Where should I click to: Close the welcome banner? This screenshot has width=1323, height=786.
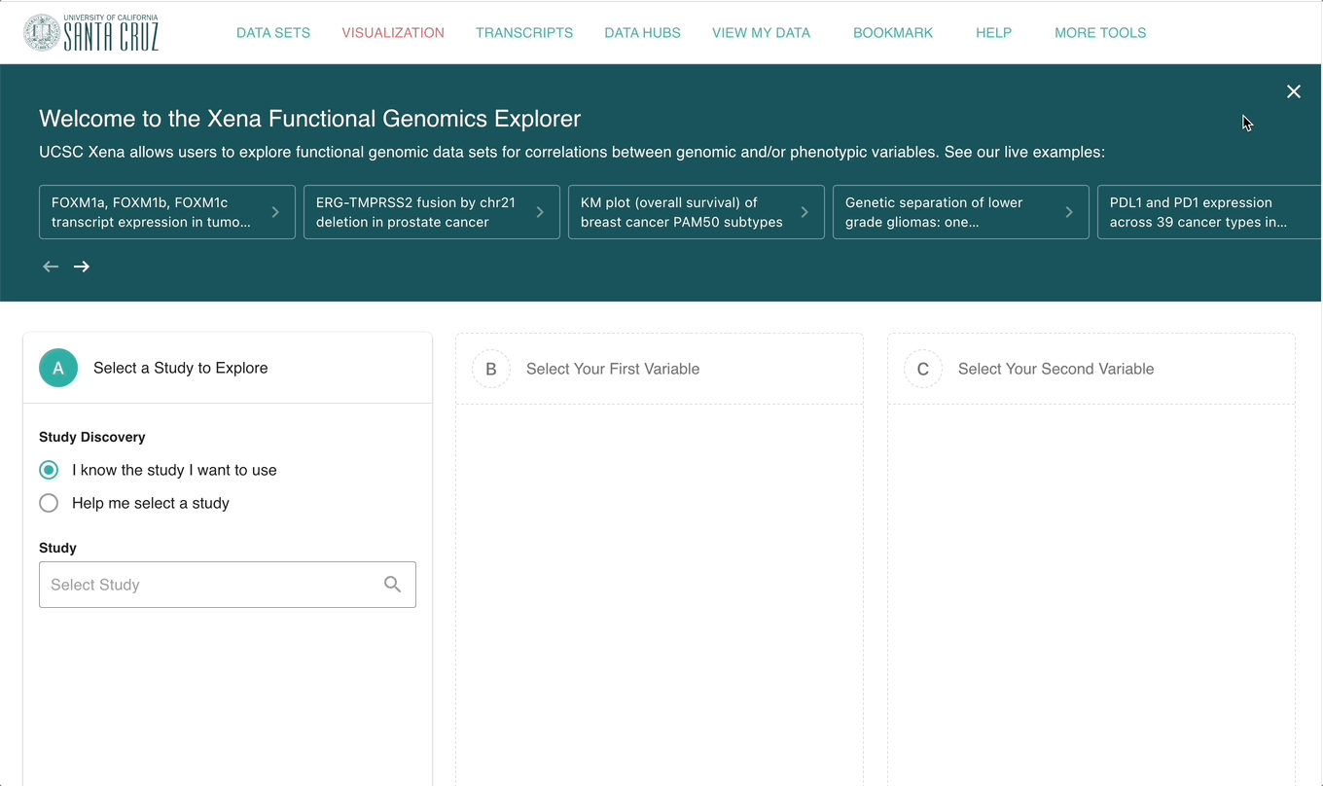(x=1293, y=91)
